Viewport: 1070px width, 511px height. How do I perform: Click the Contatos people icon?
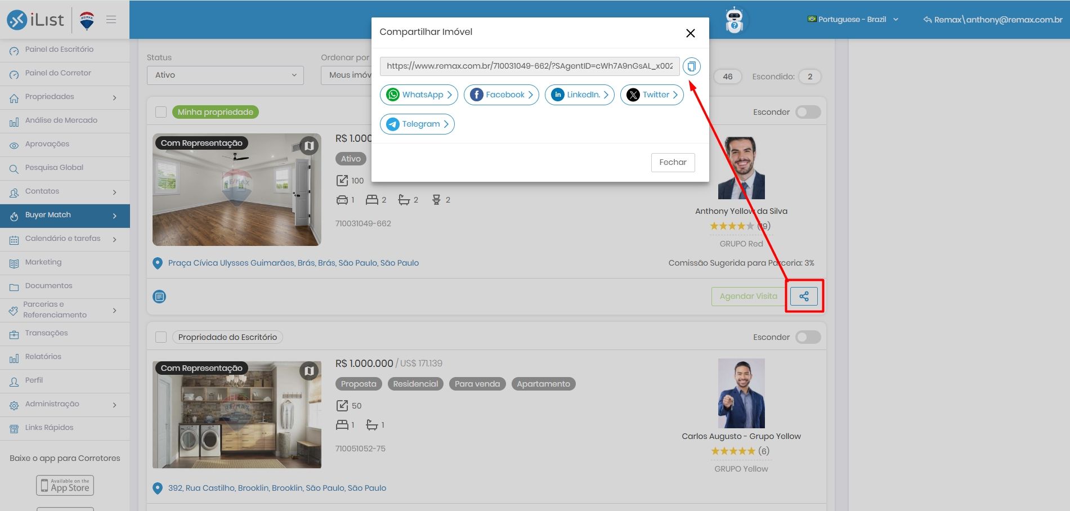coord(14,192)
